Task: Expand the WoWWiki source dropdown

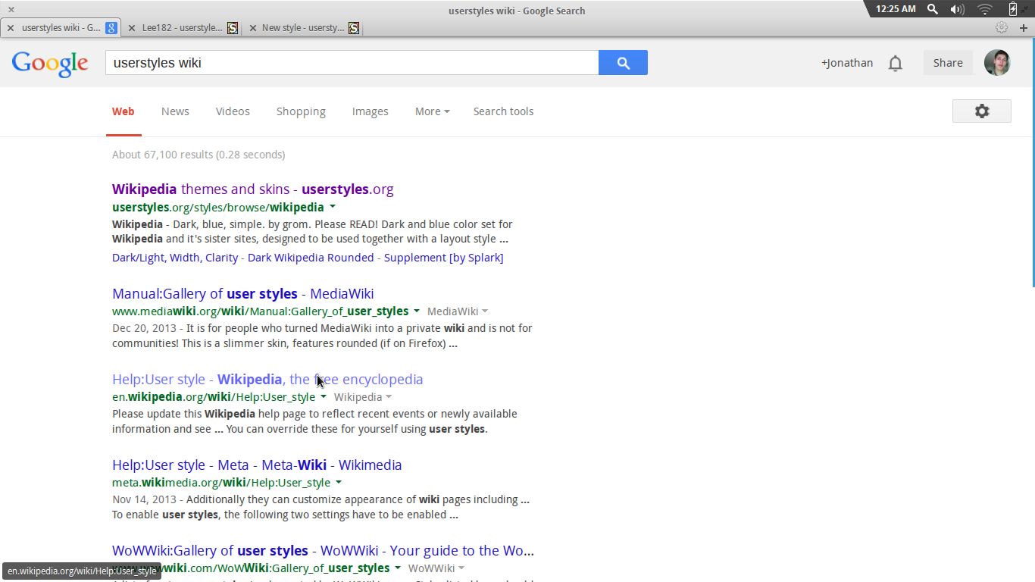Action: [436, 568]
